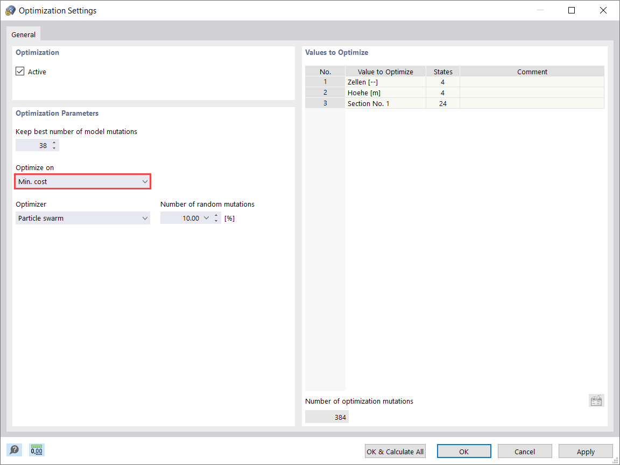Select the Section No. 1 row cell
620x465 pixels.
click(385, 103)
